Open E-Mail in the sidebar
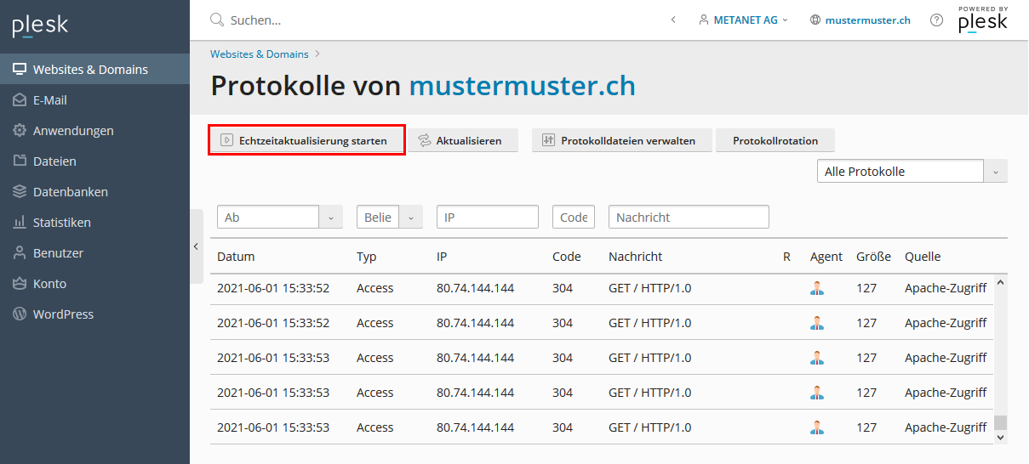The width and height of the screenshot is (1029, 464). 49,100
